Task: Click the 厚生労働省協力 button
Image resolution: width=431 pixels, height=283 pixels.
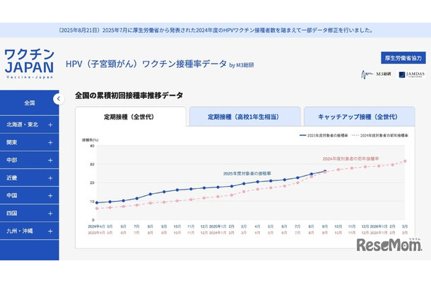Action: [403, 57]
